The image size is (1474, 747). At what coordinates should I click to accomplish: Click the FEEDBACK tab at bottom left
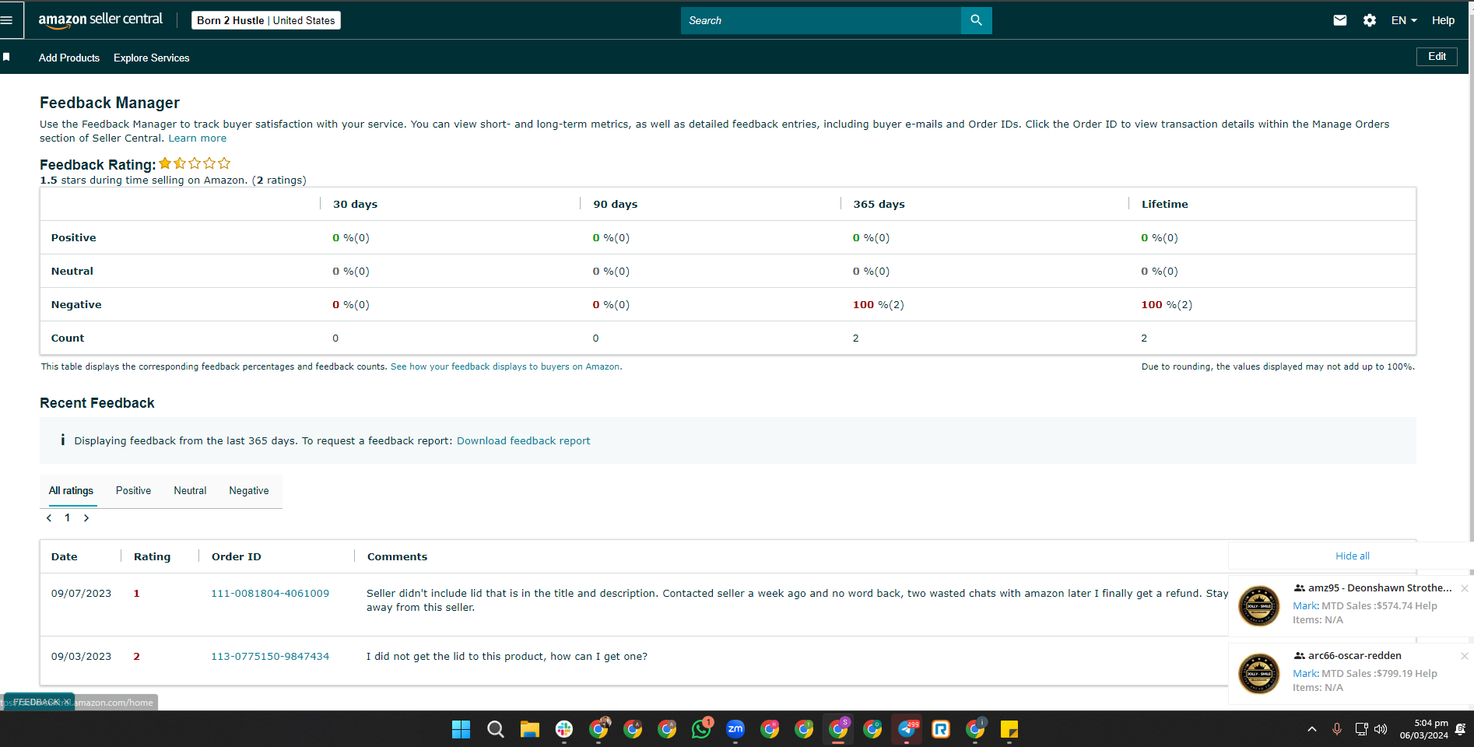[39, 702]
